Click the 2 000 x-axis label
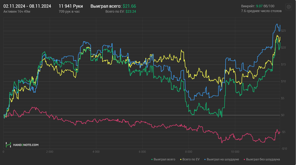The image size is (296, 165). point(49,152)
